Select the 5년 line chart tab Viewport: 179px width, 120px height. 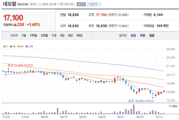coord(70,35)
